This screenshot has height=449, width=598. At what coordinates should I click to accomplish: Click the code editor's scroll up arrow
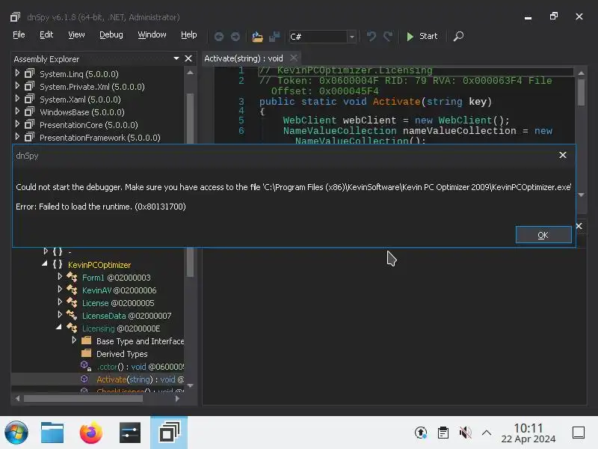pyautogui.click(x=581, y=73)
